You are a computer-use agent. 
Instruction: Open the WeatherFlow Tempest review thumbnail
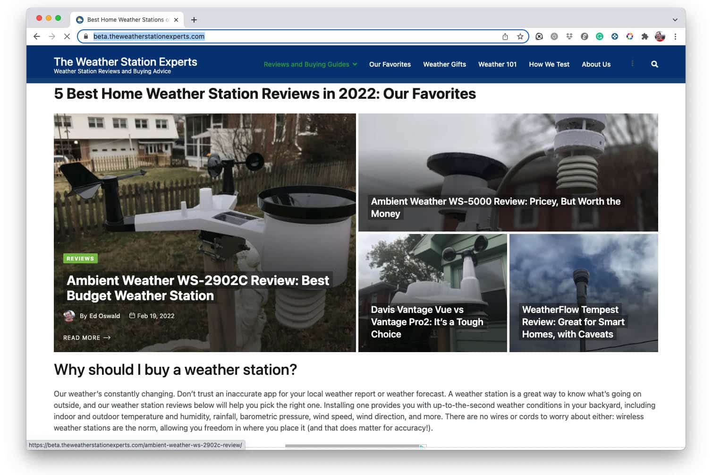[583, 293]
